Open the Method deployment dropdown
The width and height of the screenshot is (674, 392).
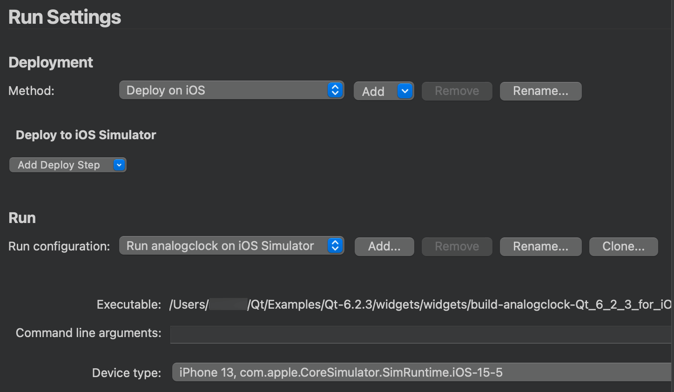[x=231, y=90]
